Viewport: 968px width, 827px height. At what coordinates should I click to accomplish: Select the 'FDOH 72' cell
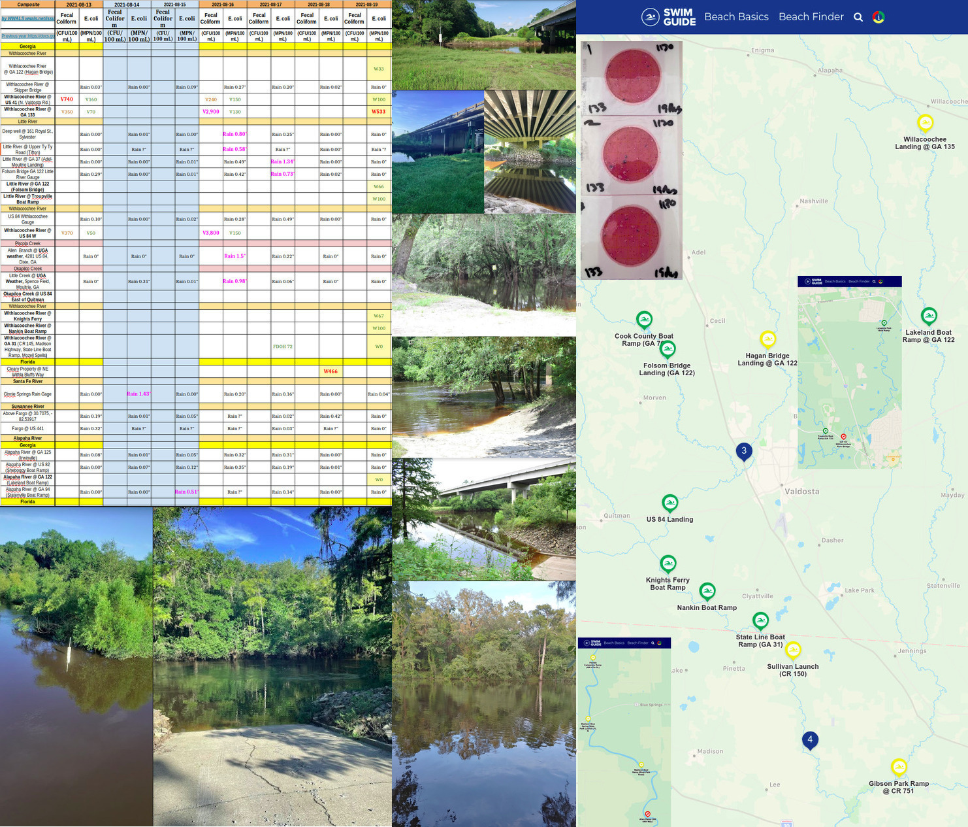(283, 346)
